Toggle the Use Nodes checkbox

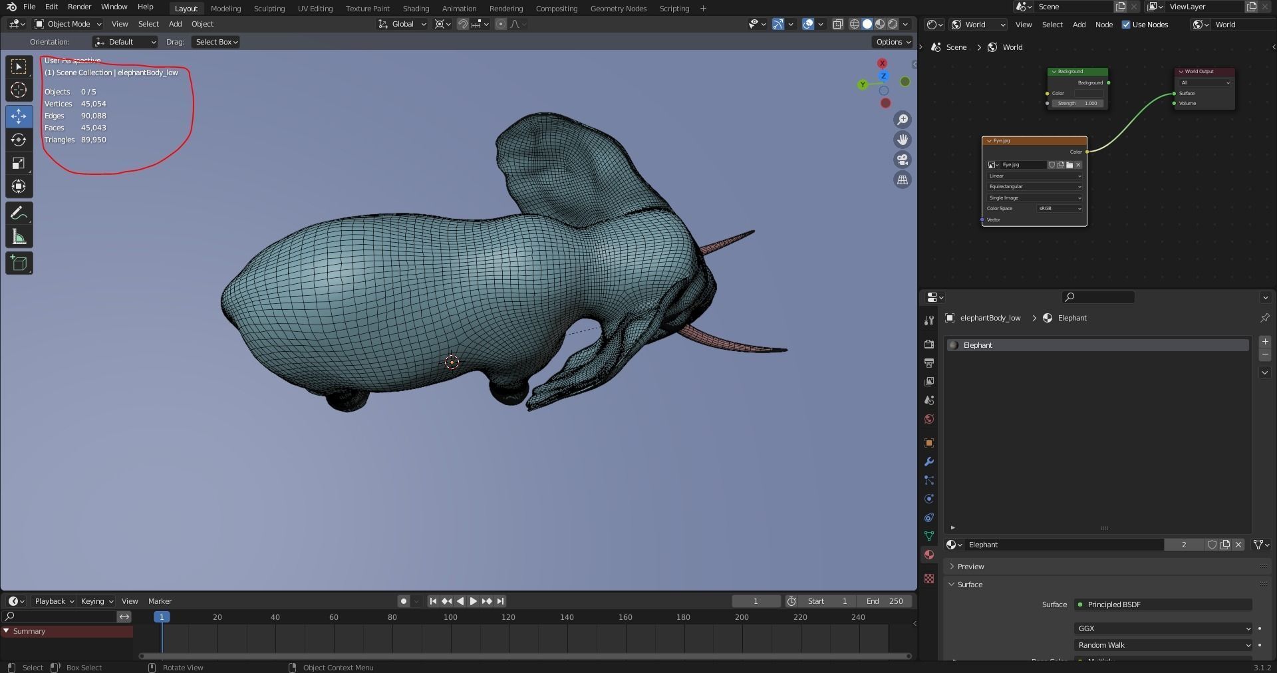point(1126,25)
